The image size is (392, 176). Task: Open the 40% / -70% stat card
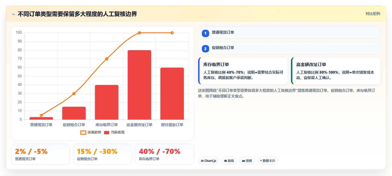(164, 154)
